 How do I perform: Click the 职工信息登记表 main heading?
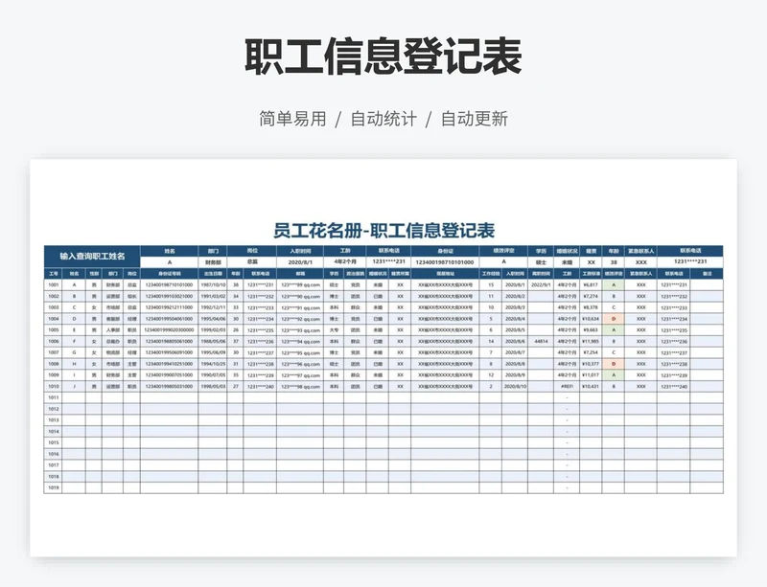click(x=383, y=56)
